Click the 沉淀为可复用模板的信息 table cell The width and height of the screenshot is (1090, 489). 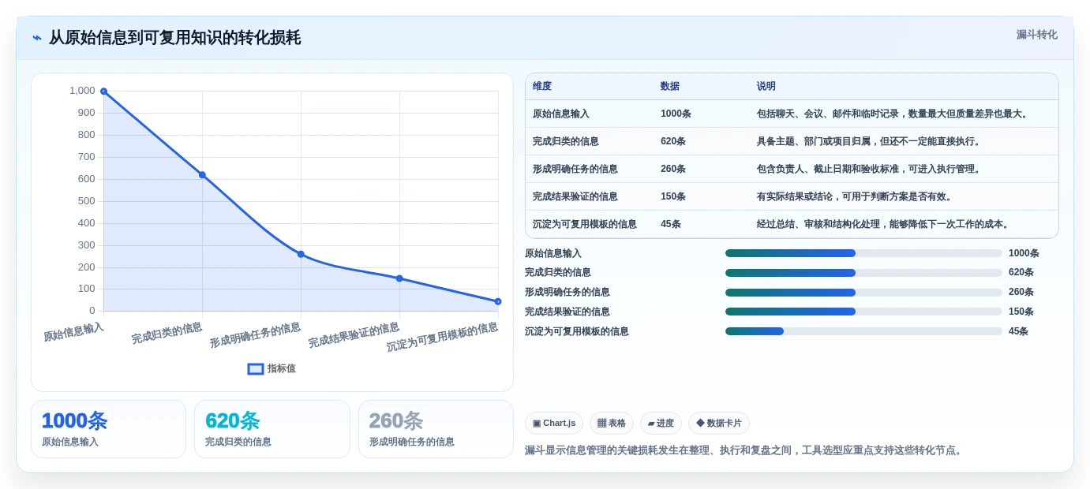point(585,224)
